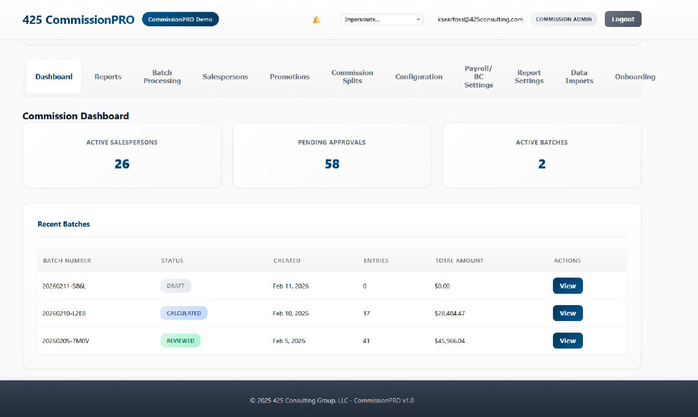Switch to the Reports tab

[x=108, y=77]
